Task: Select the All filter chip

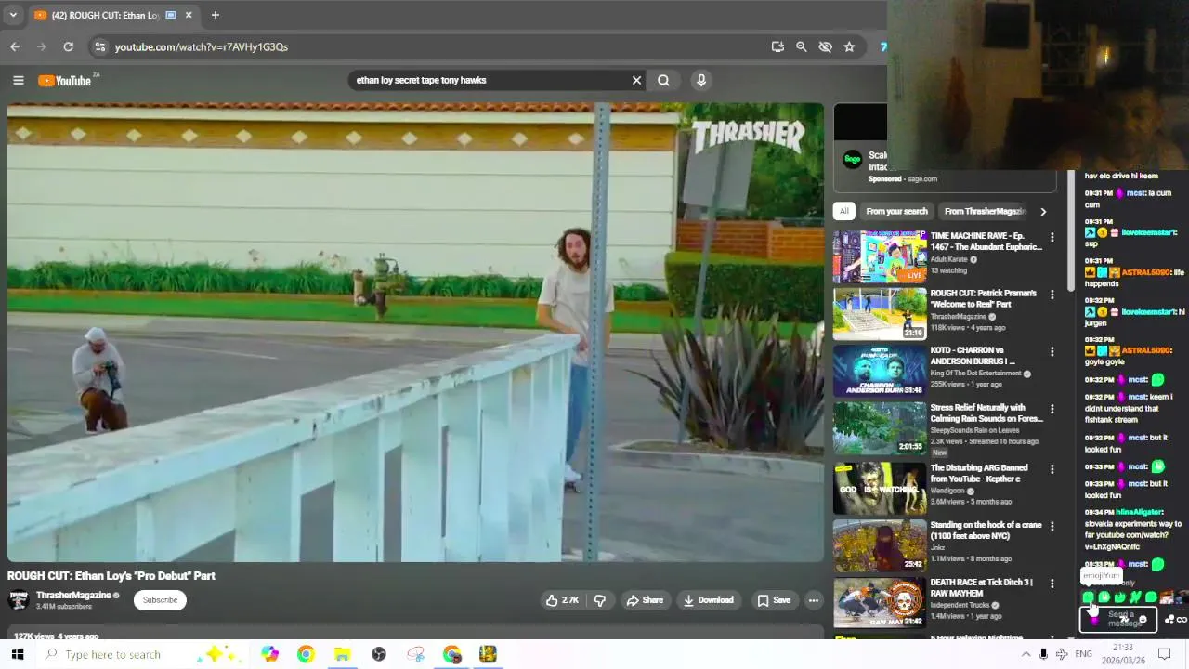Action: point(844,211)
